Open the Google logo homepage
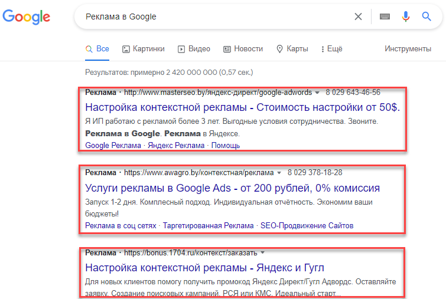The height and width of the screenshot is (299, 446). 26,17
